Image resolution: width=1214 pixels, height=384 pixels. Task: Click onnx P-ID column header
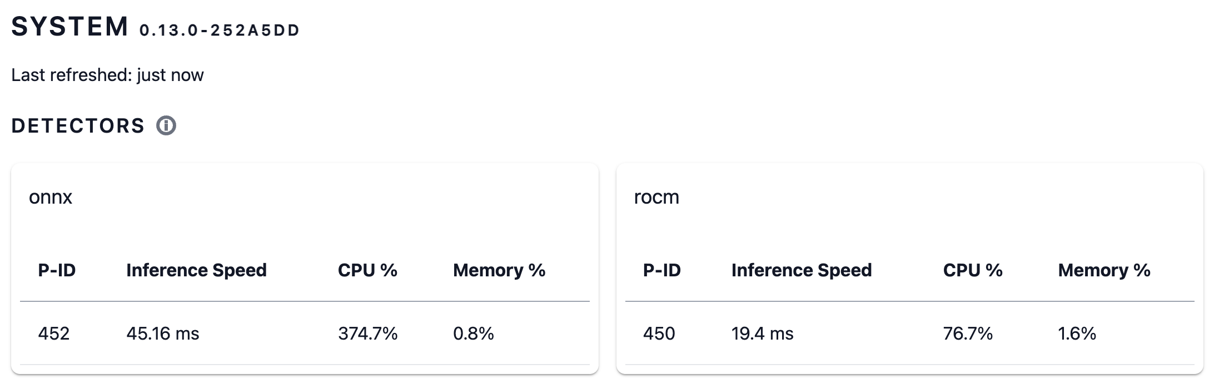(57, 270)
